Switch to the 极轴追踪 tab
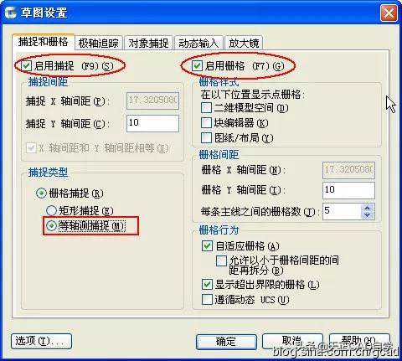Viewport: 402px width, 361px height. coord(98,43)
